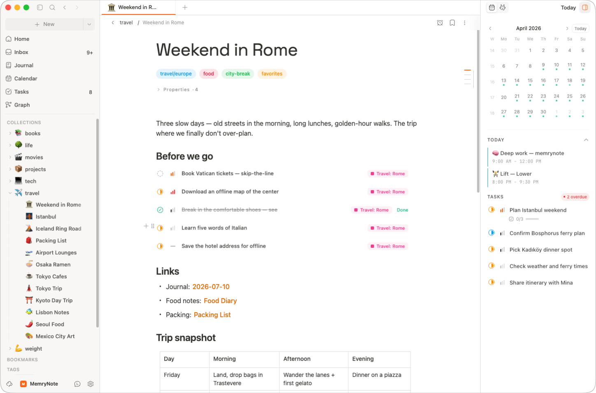Open the note's three-dot more menu
Viewport: 596px width, 393px height.
tap(465, 23)
